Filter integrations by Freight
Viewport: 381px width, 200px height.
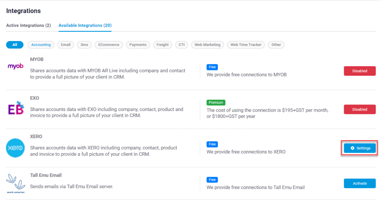(x=163, y=45)
